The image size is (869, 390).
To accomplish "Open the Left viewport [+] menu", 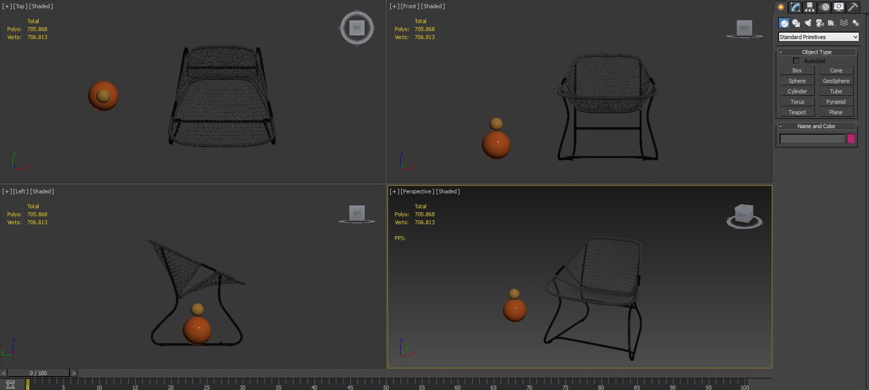I will click(7, 191).
